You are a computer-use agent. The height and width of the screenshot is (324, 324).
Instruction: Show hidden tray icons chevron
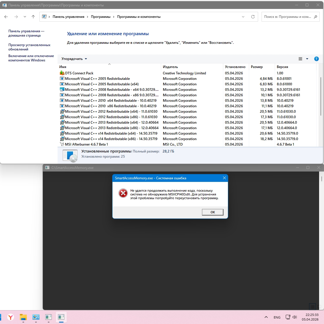(266, 317)
